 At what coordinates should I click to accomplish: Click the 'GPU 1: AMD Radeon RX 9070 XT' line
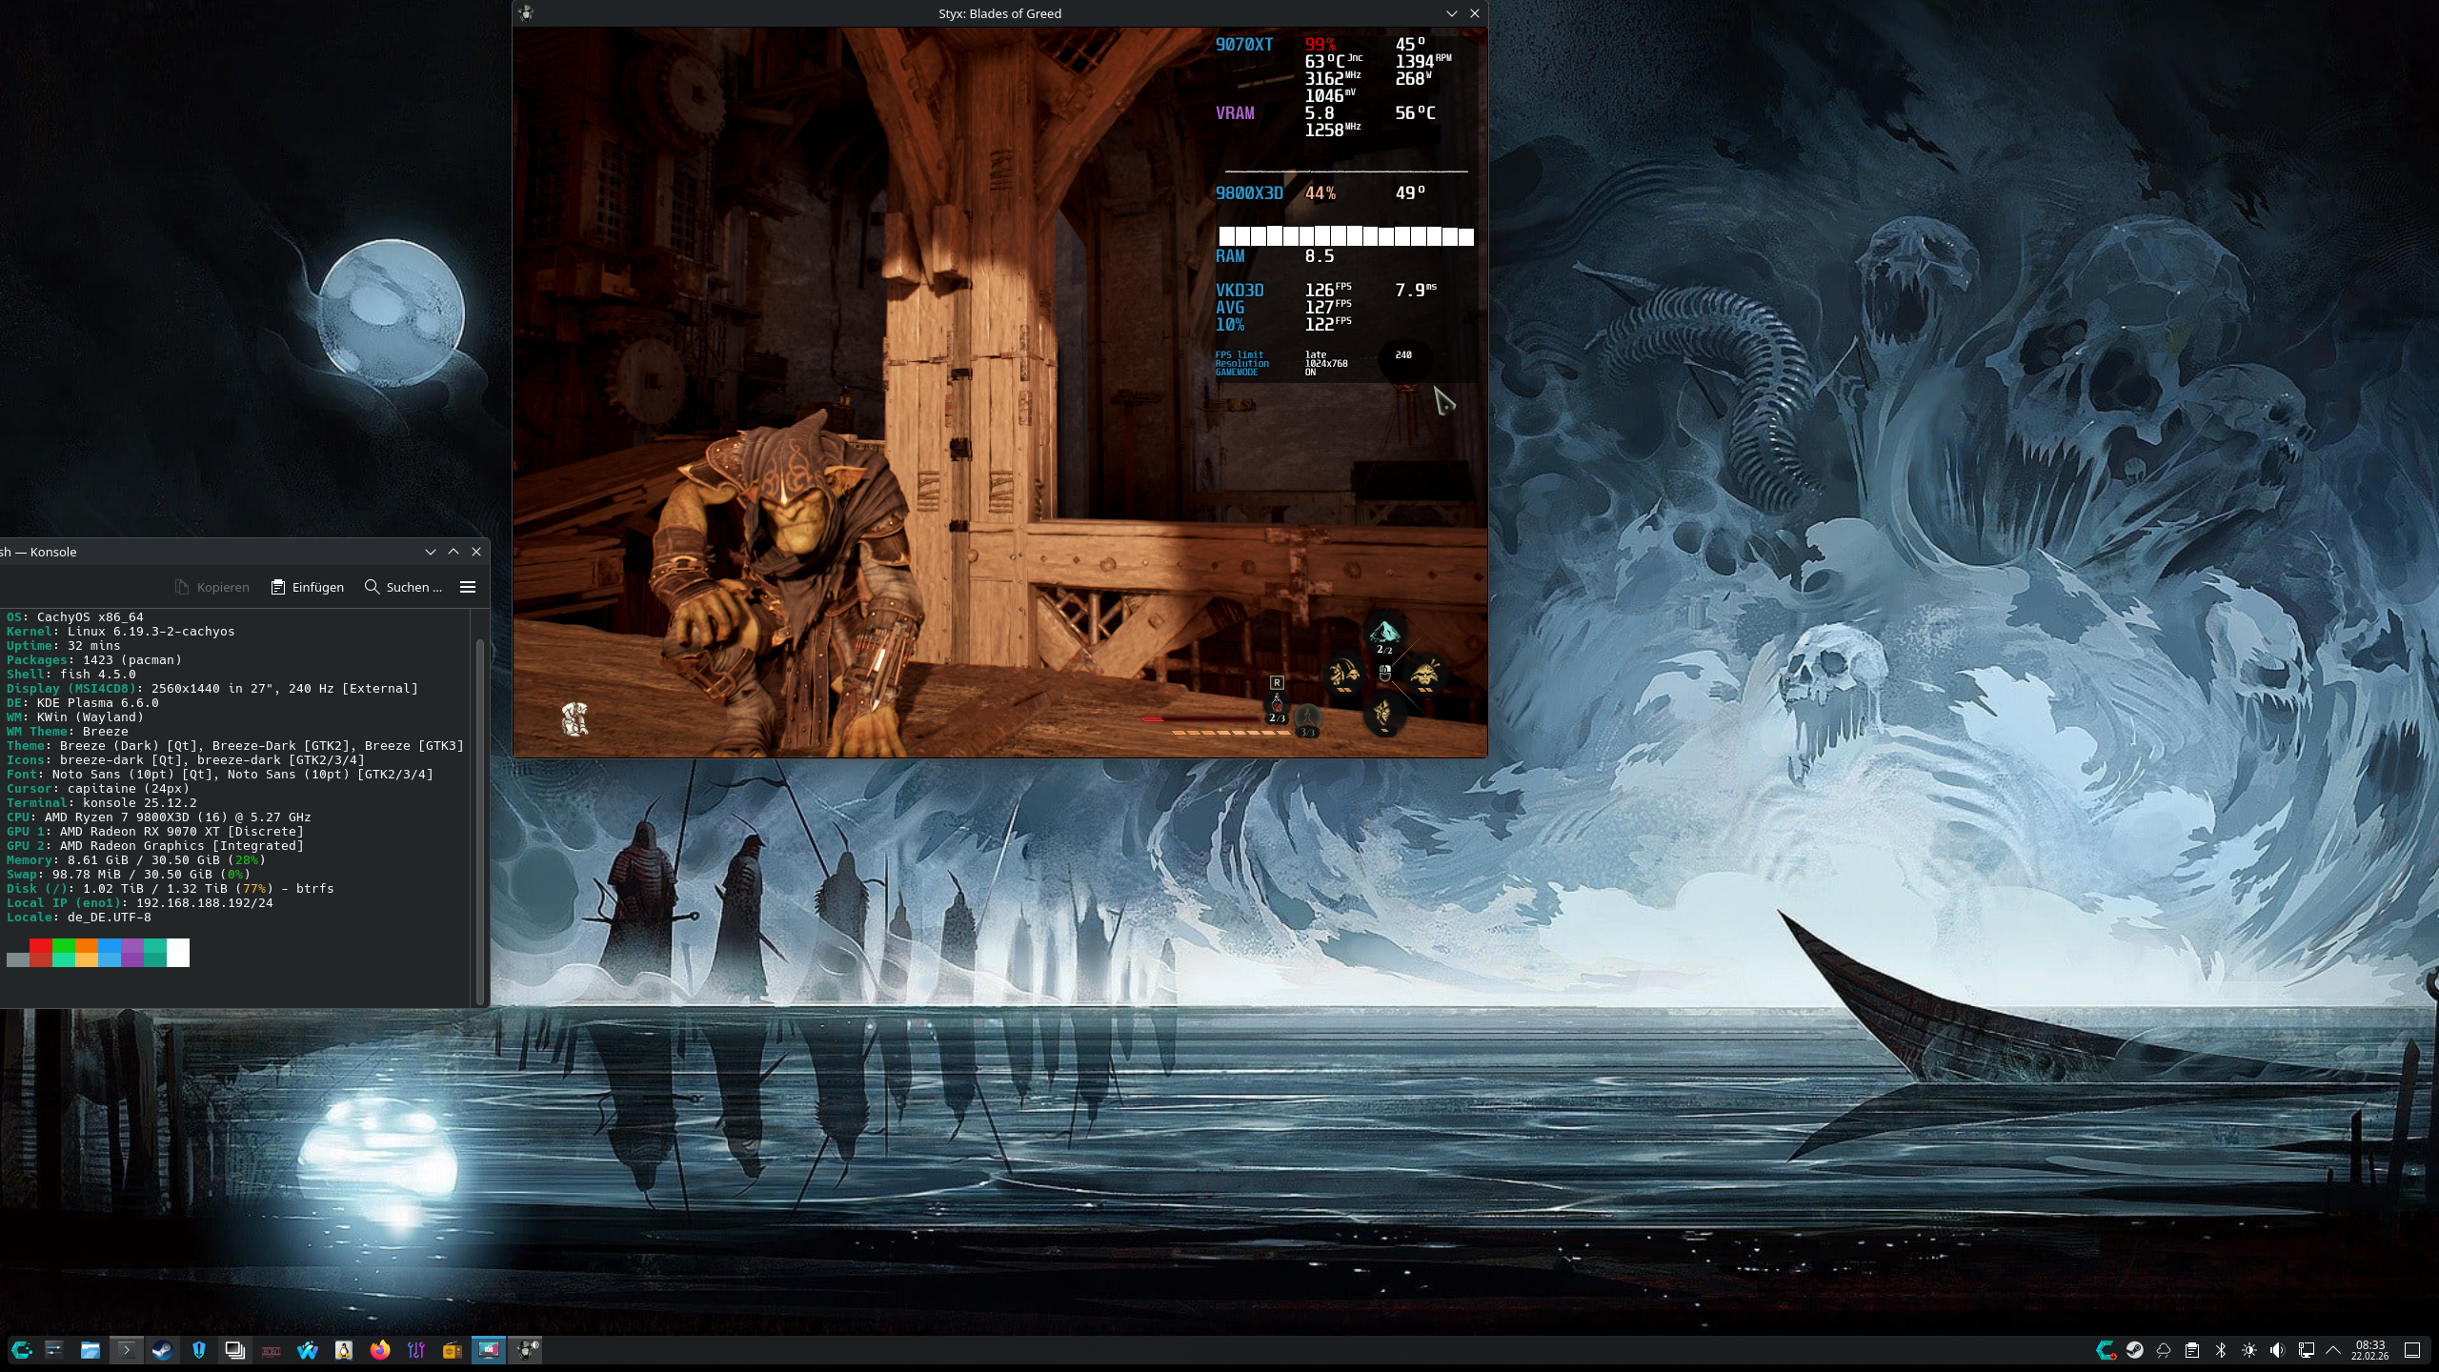coord(155,832)
